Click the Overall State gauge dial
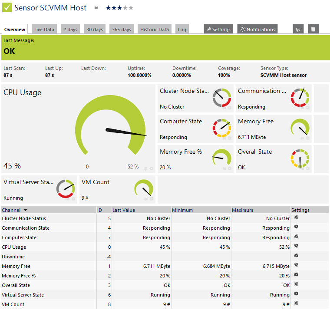Image resolution: width=330 pixels, height=310 pixels. pyautogui.click(x=300, y=158)
